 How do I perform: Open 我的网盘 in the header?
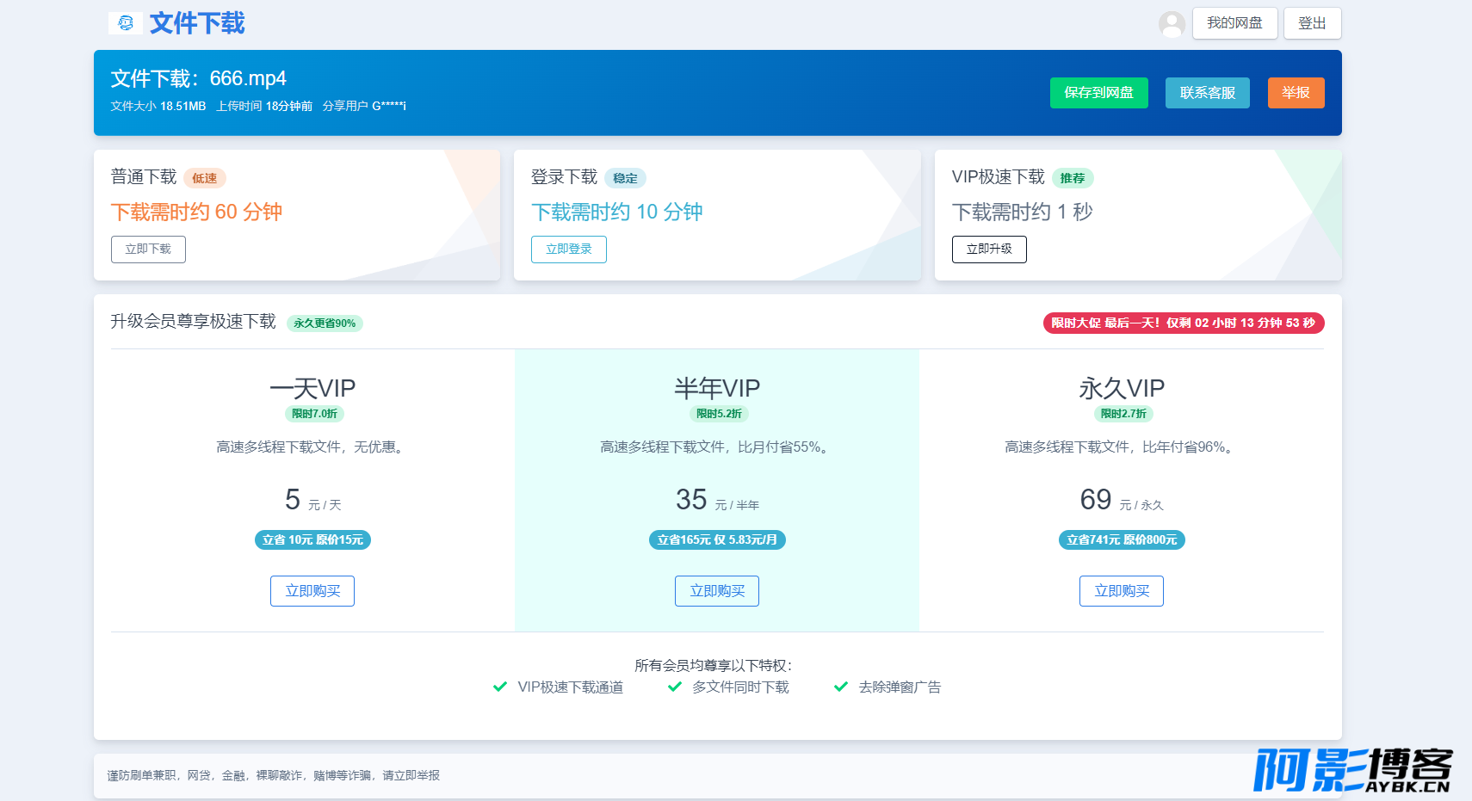click(x=1234, y=23)
